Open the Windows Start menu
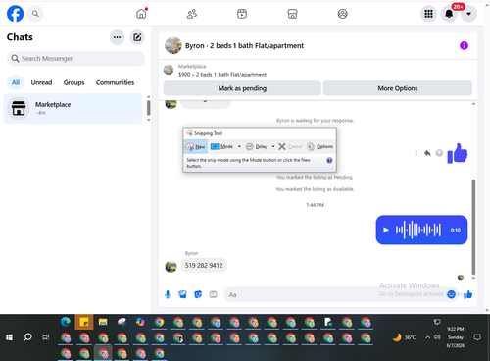 (x=9, y=337)
